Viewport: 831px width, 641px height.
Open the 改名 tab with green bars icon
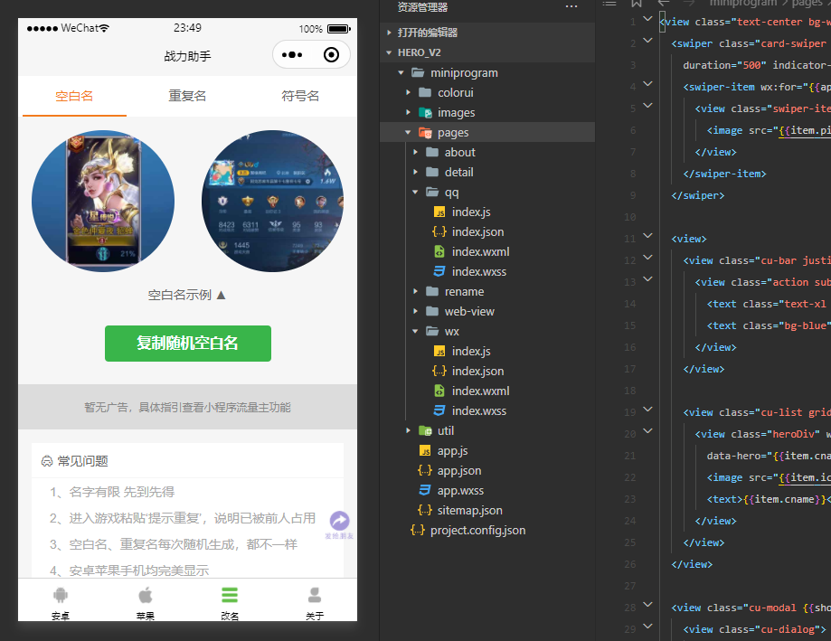tap(230, 603)
